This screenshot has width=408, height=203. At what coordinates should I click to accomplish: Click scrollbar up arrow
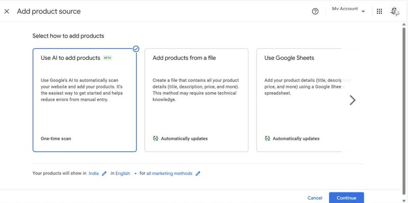[404, 24]
